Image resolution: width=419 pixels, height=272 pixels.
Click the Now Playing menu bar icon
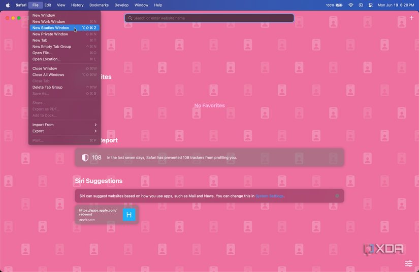coord(361,5)
